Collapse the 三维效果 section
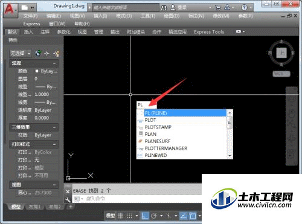The height and width of the screenshot is (224, 302). (54, 127)
